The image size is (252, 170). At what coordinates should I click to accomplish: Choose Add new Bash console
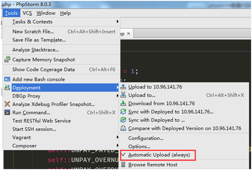coord(61,79)
